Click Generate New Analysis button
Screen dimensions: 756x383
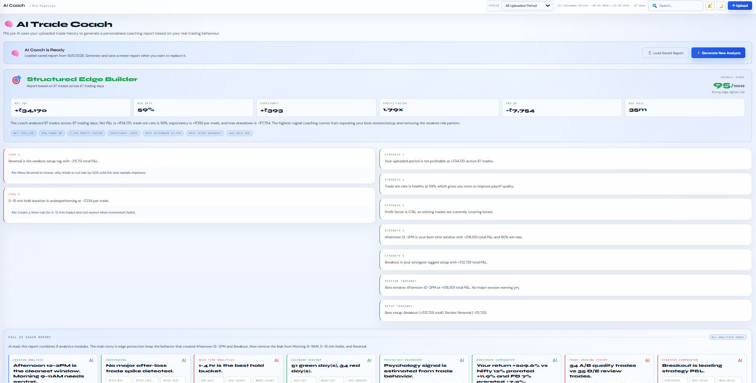[718, 53]
